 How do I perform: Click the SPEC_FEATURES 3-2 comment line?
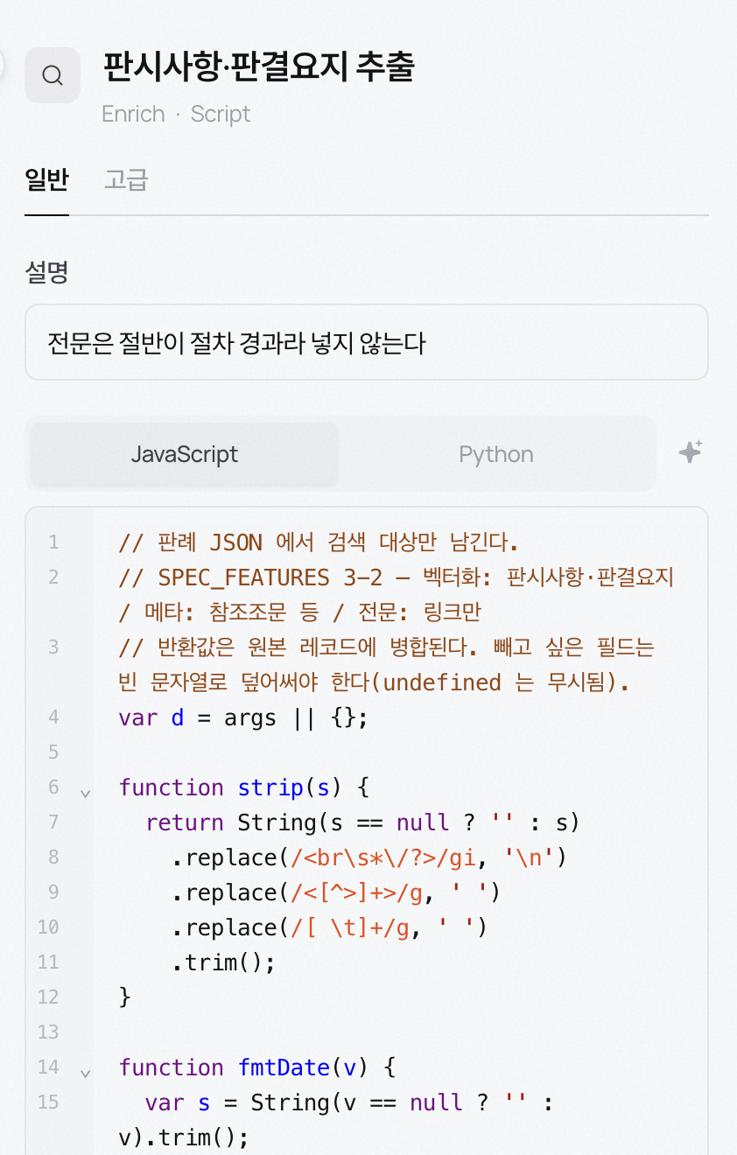(x=397, y=595)
